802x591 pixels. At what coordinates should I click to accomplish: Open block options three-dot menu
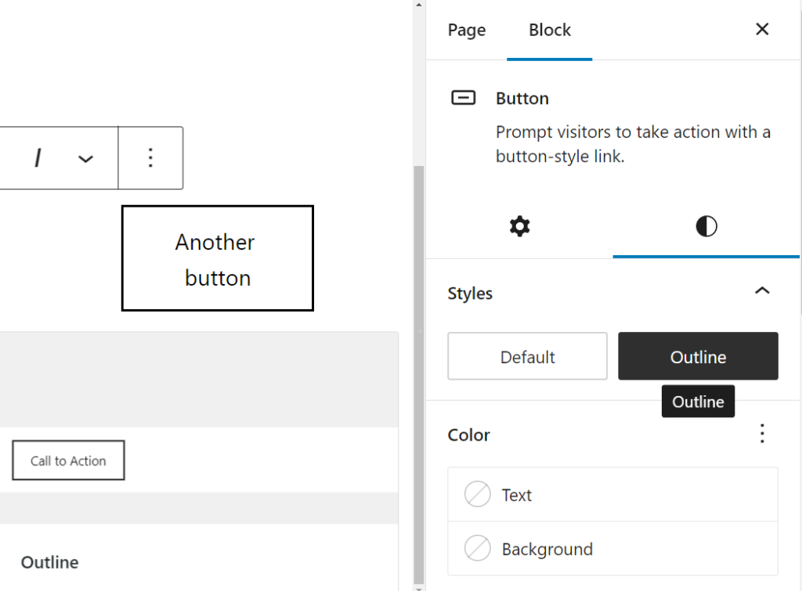[x=150, y=157]
